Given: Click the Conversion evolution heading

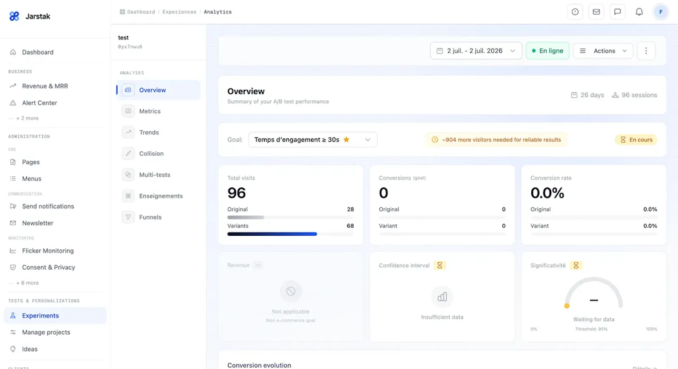Looking at the screenshot, I should pyautogui.click(x=259, y=365).
